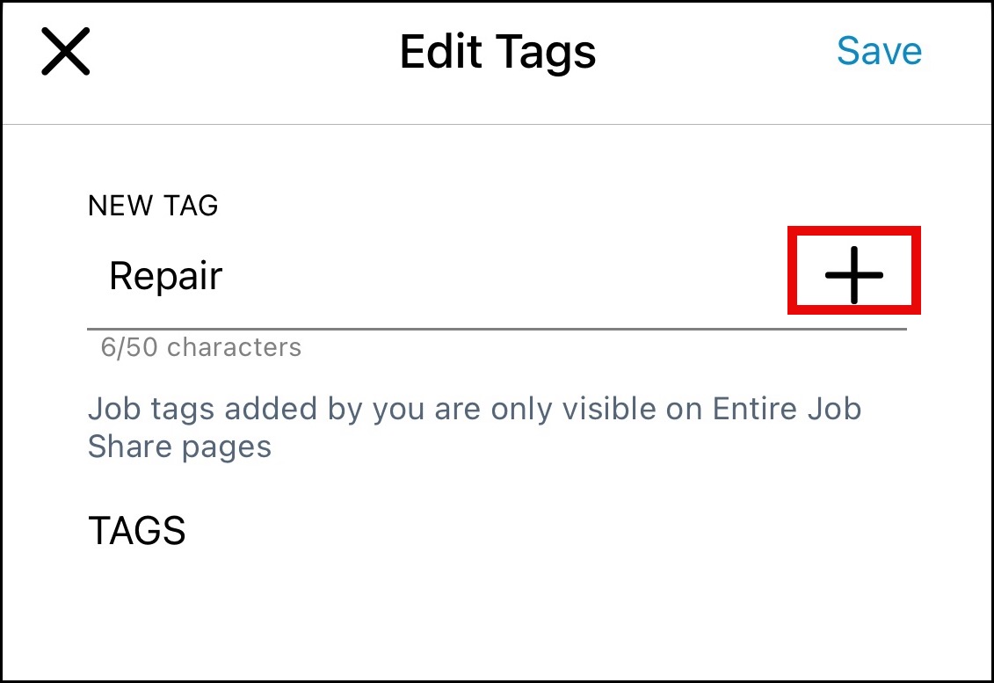Add the Repair tag using plus
This screenshot has width=994, height=683.
853,274
